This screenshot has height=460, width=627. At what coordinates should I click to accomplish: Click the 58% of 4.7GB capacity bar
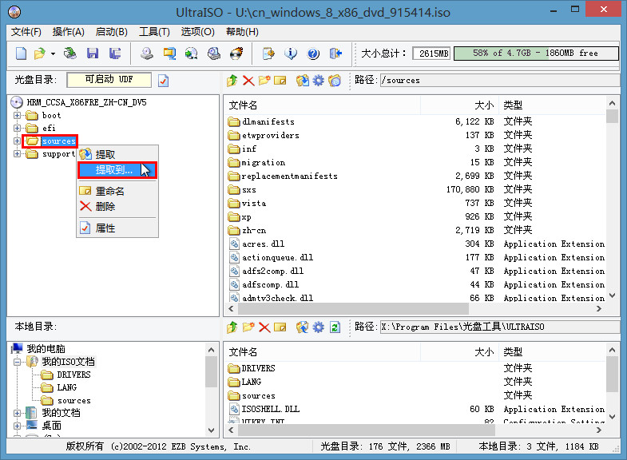(536, 54)
